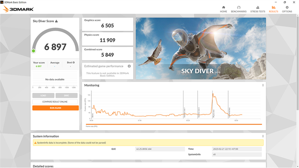Click the orange RUN AGAIN button
This screenshot has height=168, width=299.
56,108
